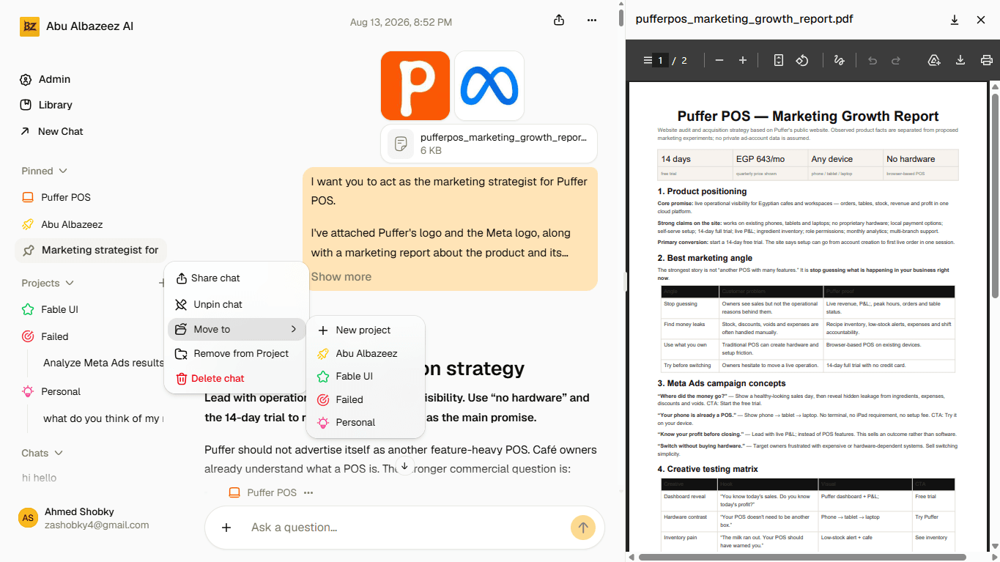
Task: Move chat to Abu Albazeez in the submenu
Action: 366,353
